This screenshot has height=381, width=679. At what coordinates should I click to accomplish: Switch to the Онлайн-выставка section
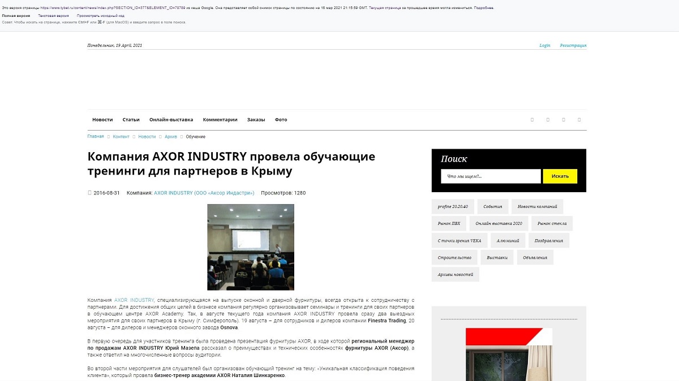[x=170, y=119]
